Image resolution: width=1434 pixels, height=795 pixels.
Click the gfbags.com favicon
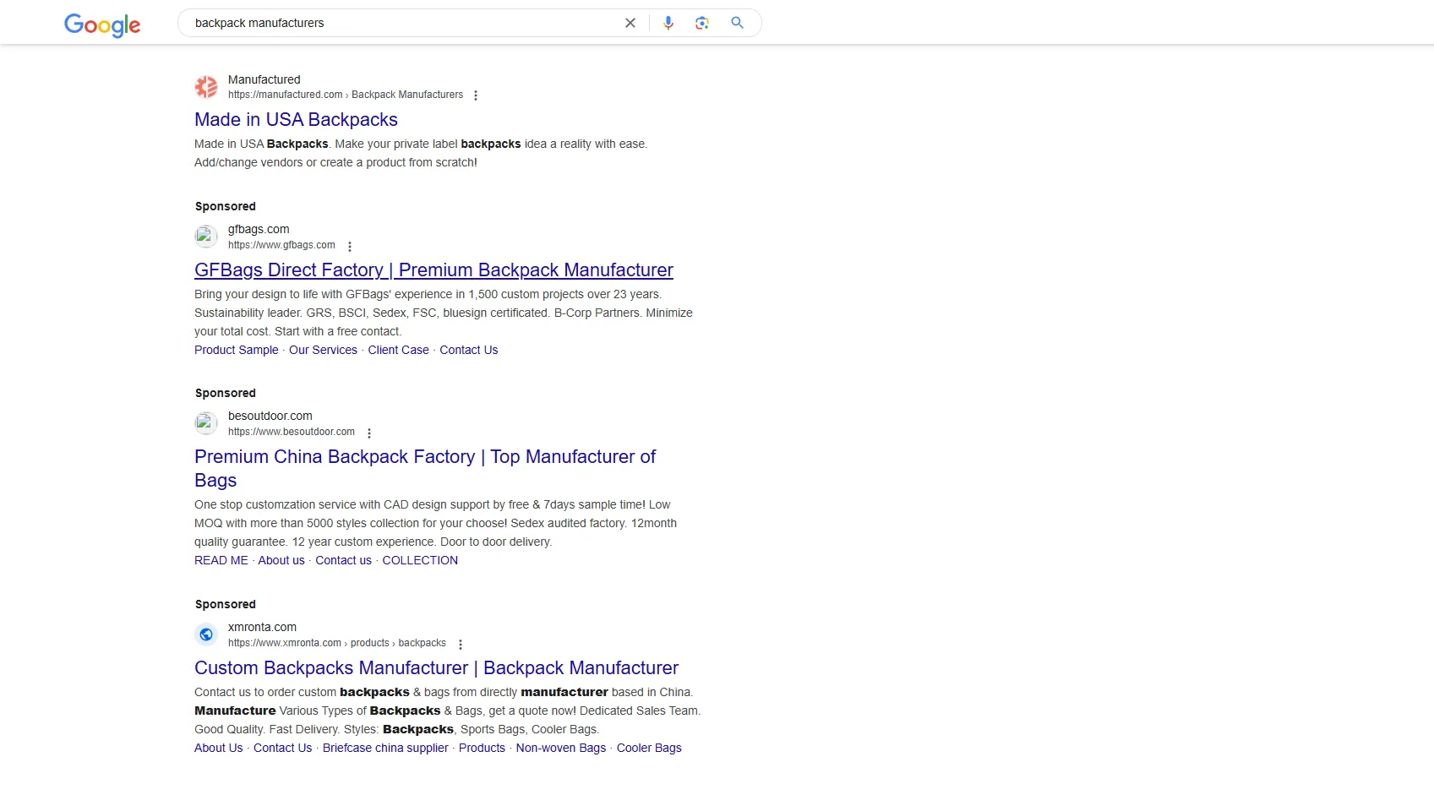point(206,237)
